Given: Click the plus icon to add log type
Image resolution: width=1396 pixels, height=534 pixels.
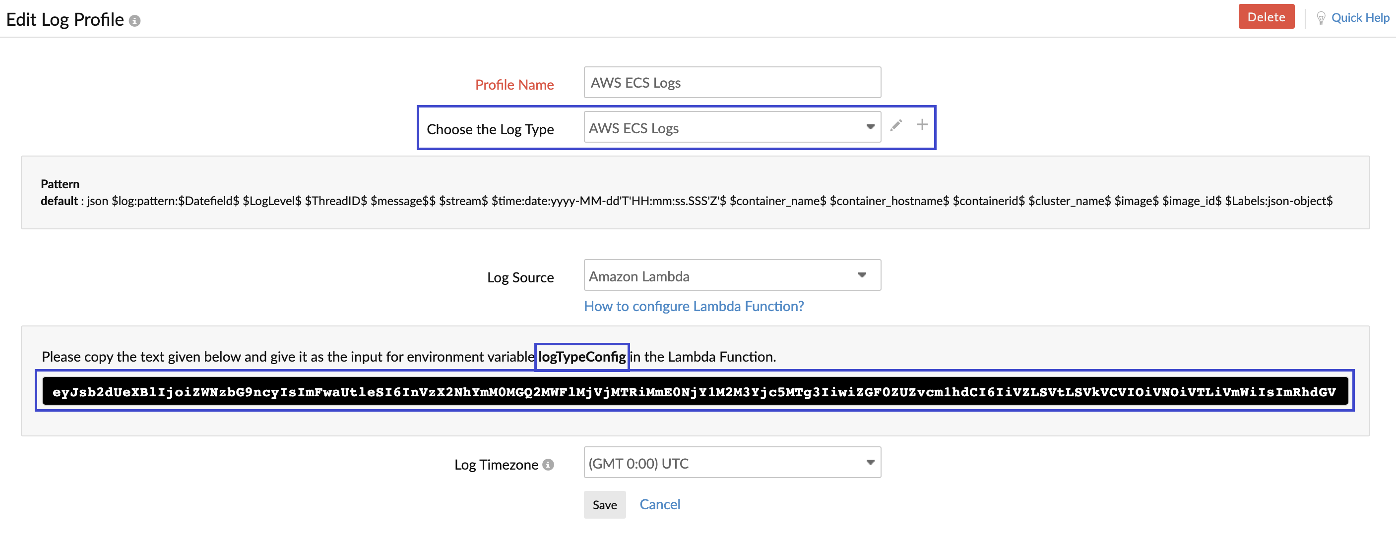Looking at the screenshot, I should coord(922,125).
